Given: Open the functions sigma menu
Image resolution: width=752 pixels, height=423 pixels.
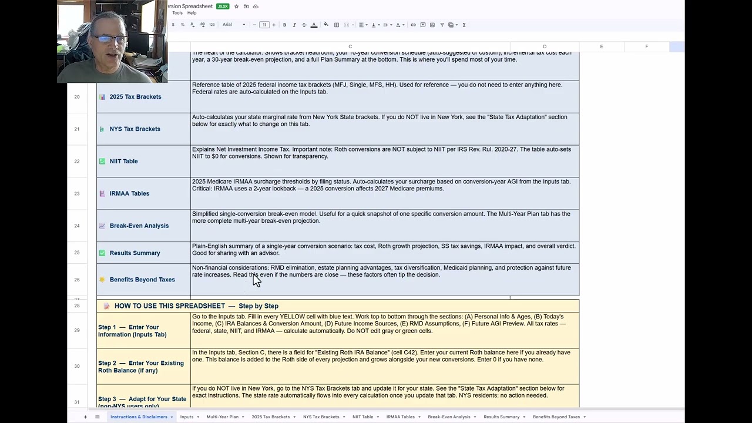Looking at the screenshot, I should tap(464, 25).
